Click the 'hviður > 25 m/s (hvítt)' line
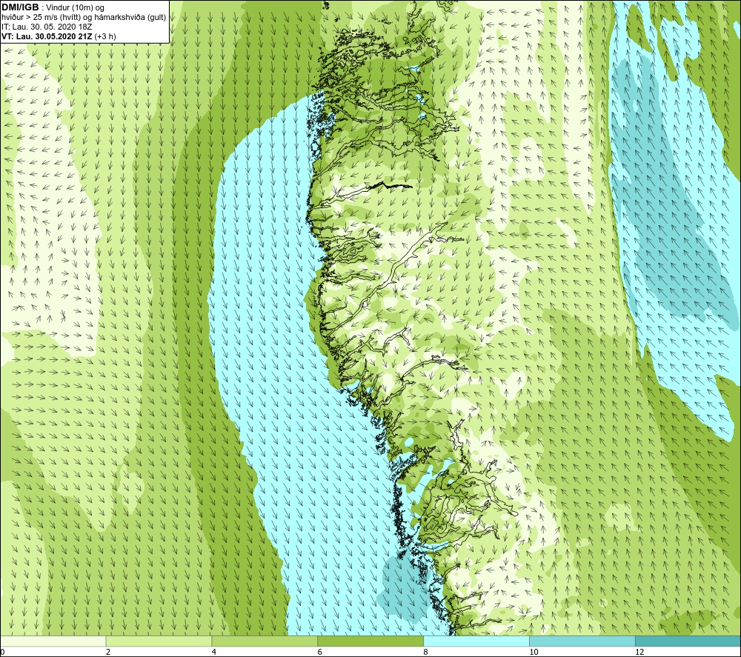The width and height of the screenshot is (741, 657). 41,18
